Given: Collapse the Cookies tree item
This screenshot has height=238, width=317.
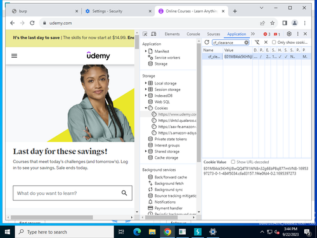Looking at the screenshot, I should [146, 108].
